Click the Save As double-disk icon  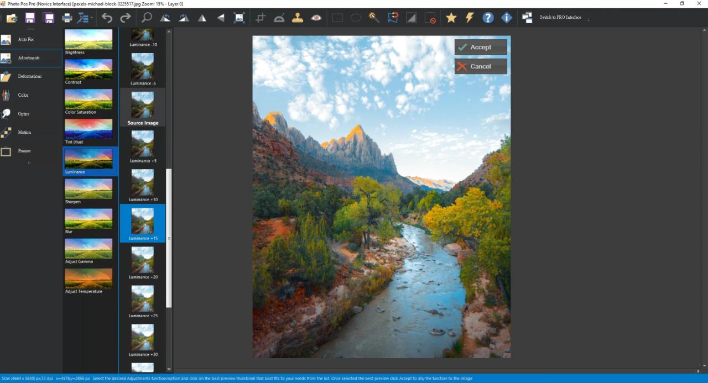pos(49,18)
